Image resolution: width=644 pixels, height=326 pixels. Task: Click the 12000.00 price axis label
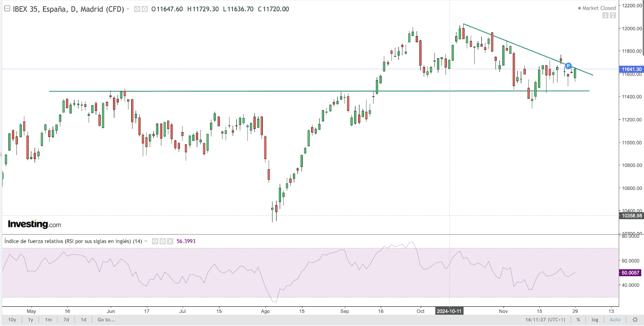point(632,29)
